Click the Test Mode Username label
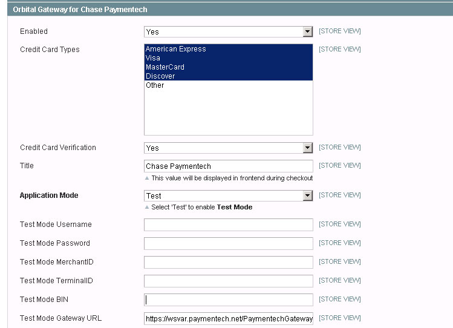The image size is (453, 328). [56, 225]
